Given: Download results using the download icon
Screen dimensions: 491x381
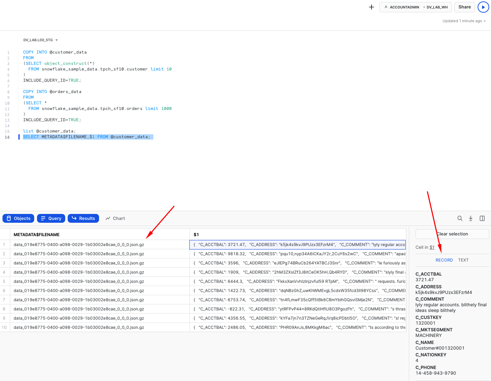Looking at the screenshot, I should tap(471, 219).
